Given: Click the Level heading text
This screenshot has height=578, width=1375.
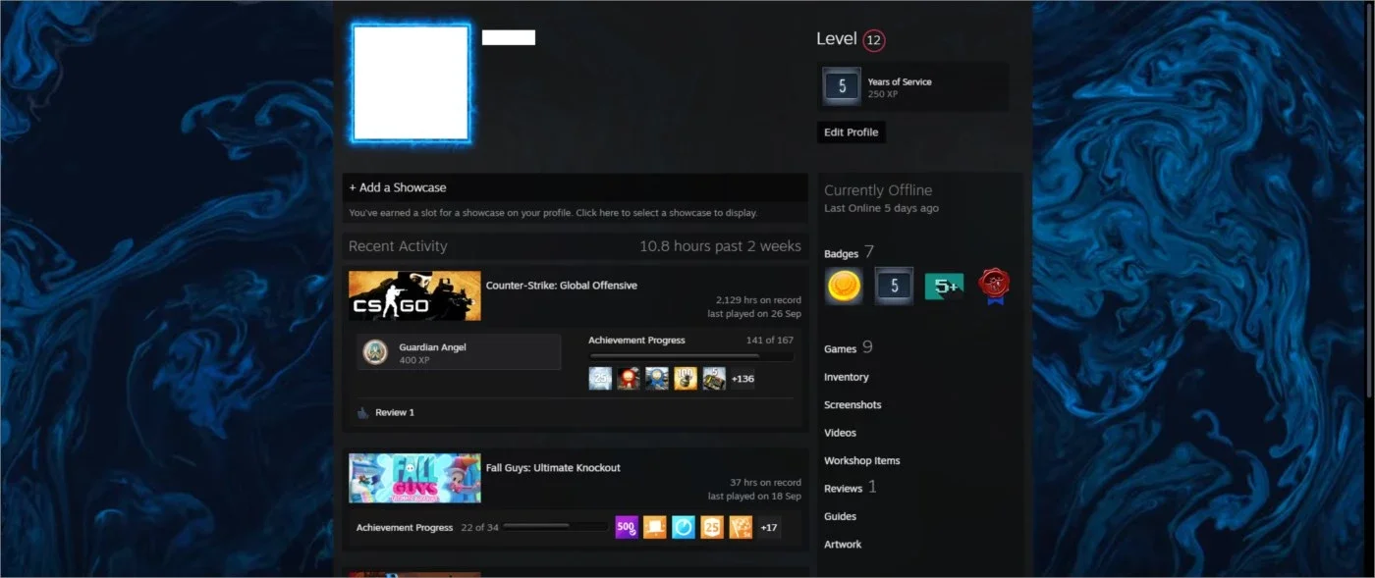Looking at the screenshot, I should pyautogui.click(x=837, y=39).
